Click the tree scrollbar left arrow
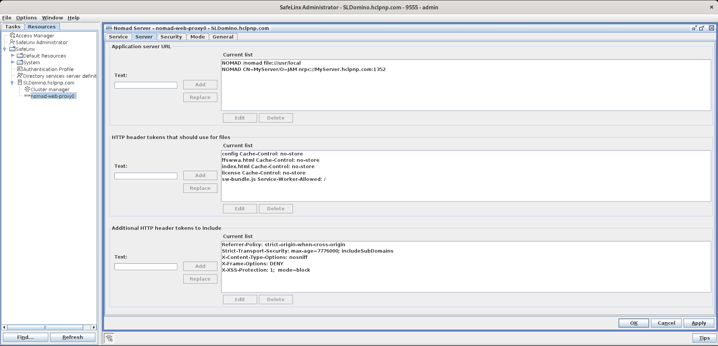718x346 pixels. 4,327
